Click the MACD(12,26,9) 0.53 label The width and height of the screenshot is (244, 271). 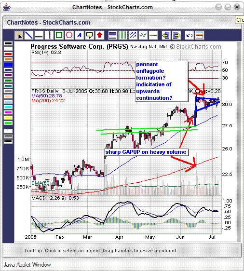tap(55, 198)
